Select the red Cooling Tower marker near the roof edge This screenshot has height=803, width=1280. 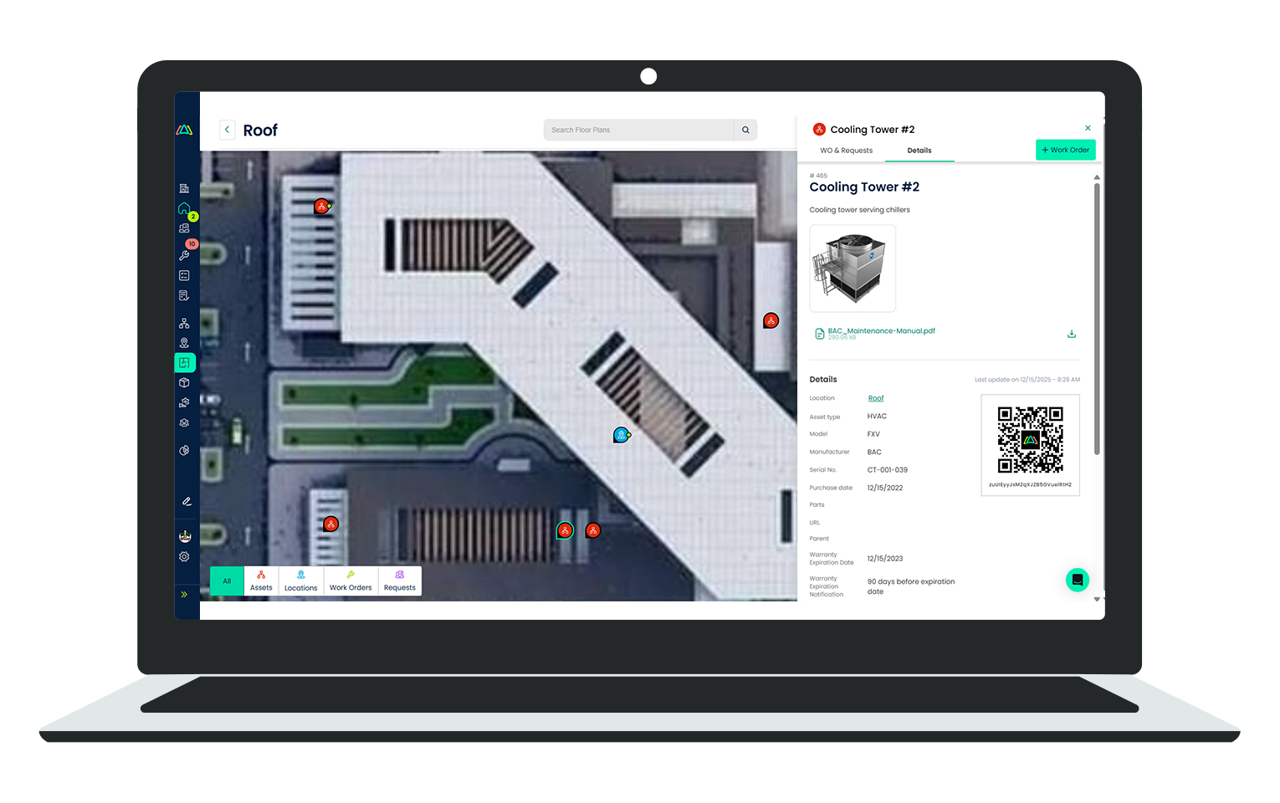[x=770, y=320]
